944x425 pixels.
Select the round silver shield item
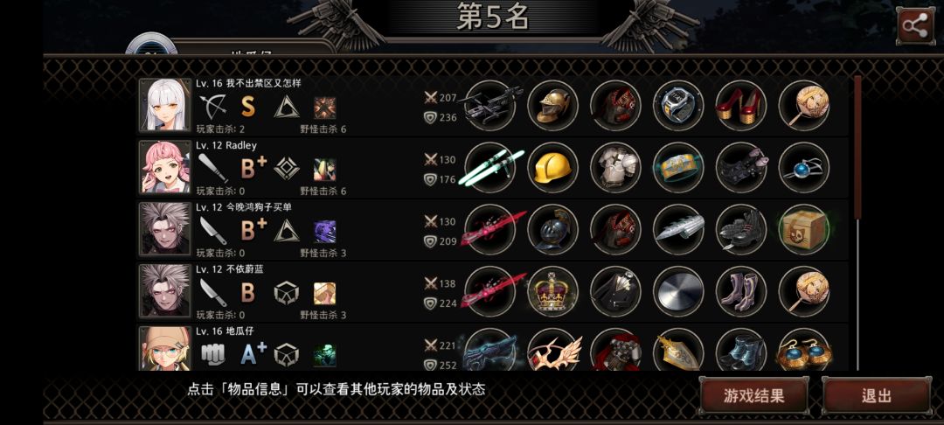[678, 291]
